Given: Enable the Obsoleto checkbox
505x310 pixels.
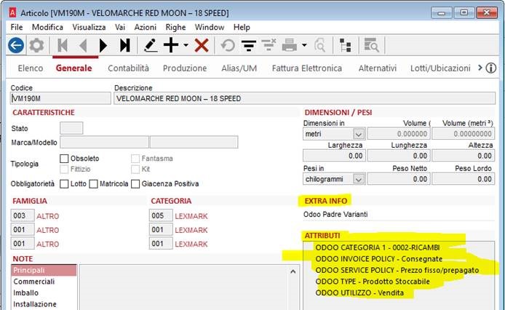Looking at the screenshot, I should tap(64, 158).
